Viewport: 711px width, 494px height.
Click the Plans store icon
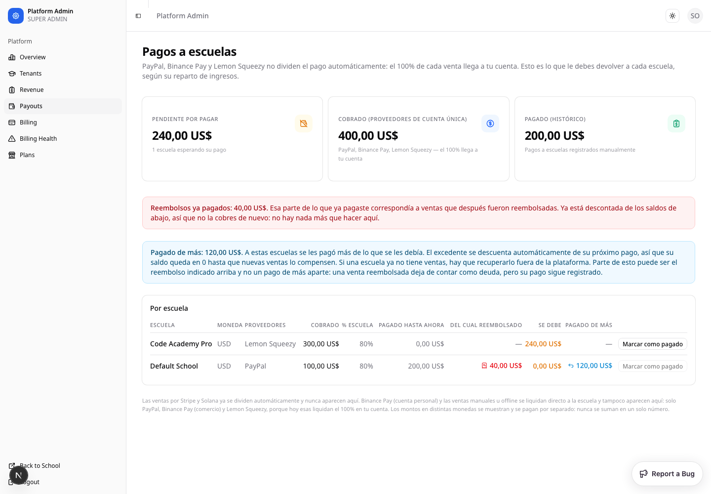12,155
